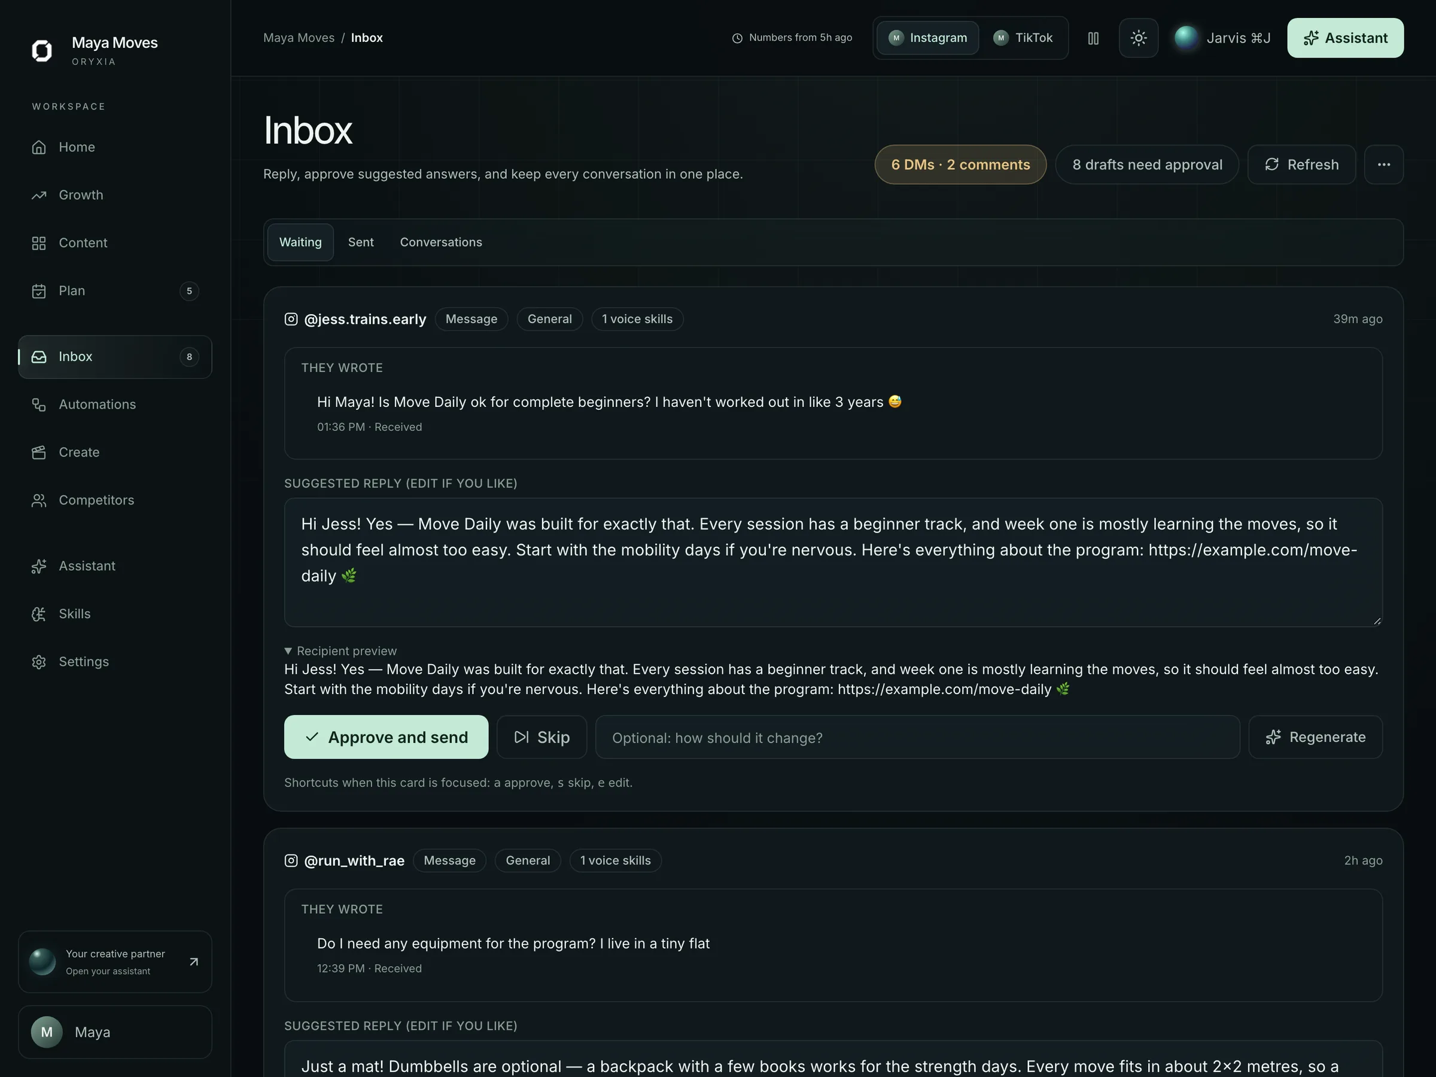Click Jess's message about complete beginners
This screenshot has width=1436, height=1077.
609,402
